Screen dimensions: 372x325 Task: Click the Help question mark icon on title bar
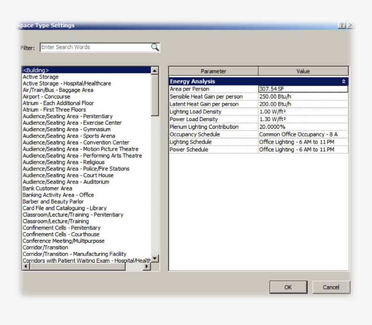(x=341, y=25)
